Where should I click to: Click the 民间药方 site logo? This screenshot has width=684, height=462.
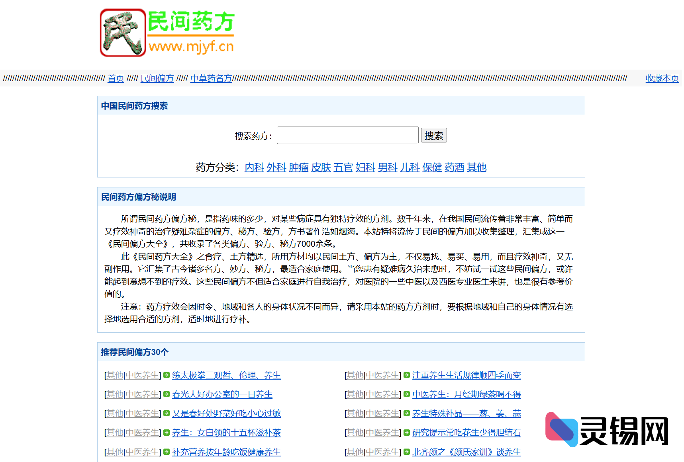[x=167, y=33]
